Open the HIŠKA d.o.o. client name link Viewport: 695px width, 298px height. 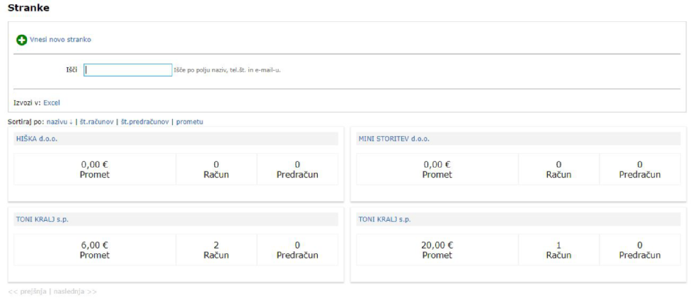coord(37,139)
